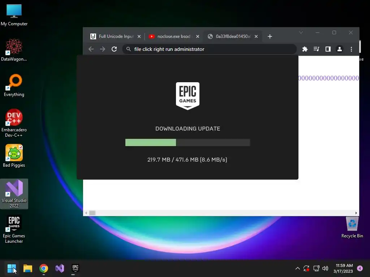This screenshot has height=277, width=370.
Task: Open File Explorer from taskbar
Action: (x=27, y=268)
